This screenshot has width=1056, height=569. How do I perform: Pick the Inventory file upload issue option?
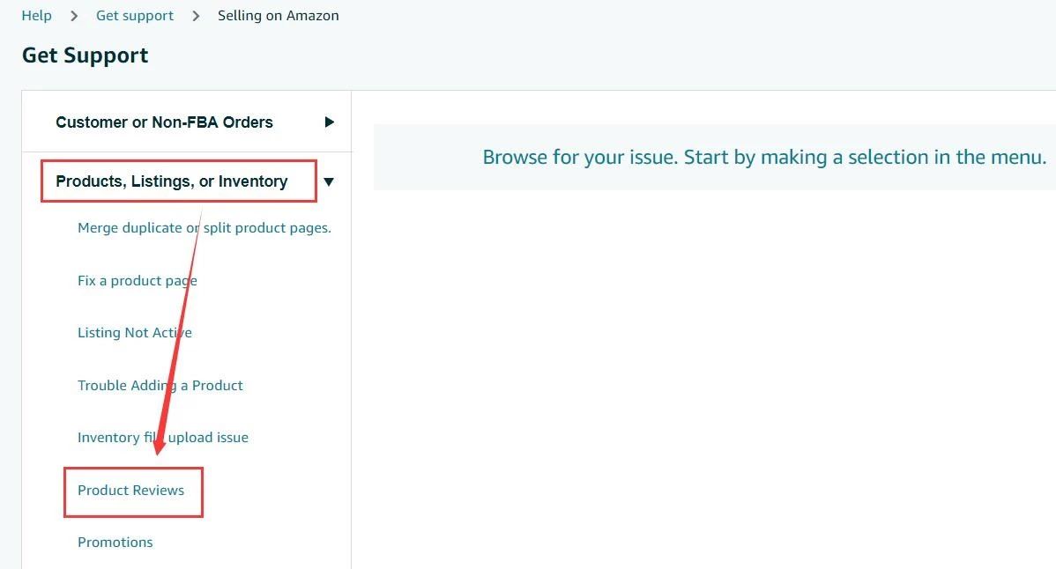coord(162,438)
